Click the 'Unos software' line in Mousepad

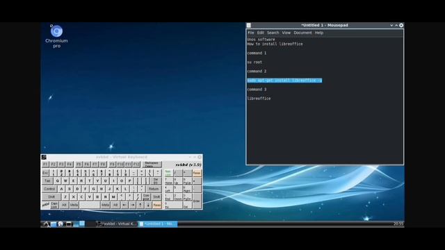261,40
